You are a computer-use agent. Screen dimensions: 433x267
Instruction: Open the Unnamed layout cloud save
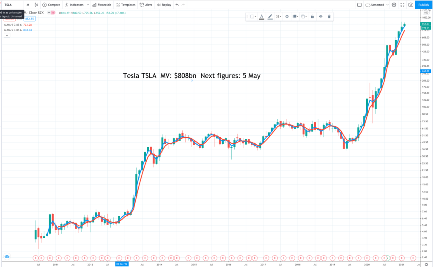pos(375,5)
